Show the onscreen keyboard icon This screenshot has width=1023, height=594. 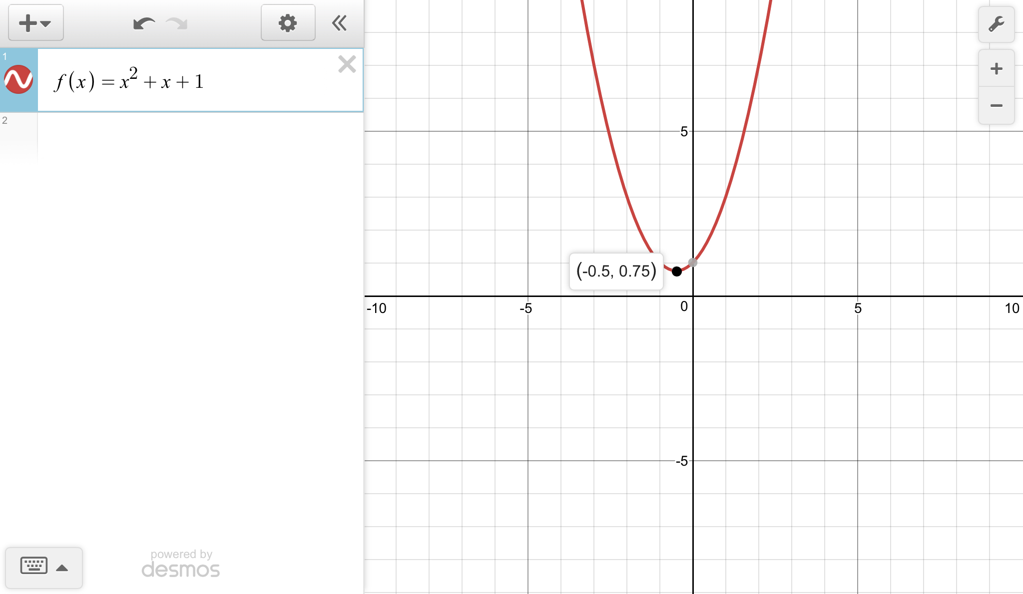coord(34,566)
